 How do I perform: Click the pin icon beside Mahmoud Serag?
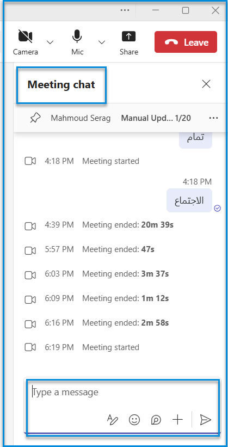tap(35, 118)
